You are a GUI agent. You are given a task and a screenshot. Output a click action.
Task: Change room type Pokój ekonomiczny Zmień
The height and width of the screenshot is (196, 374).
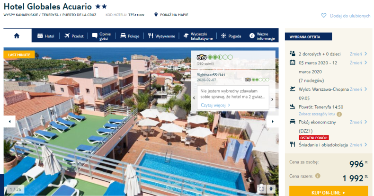pyautogui.click(x=358, y=122)
